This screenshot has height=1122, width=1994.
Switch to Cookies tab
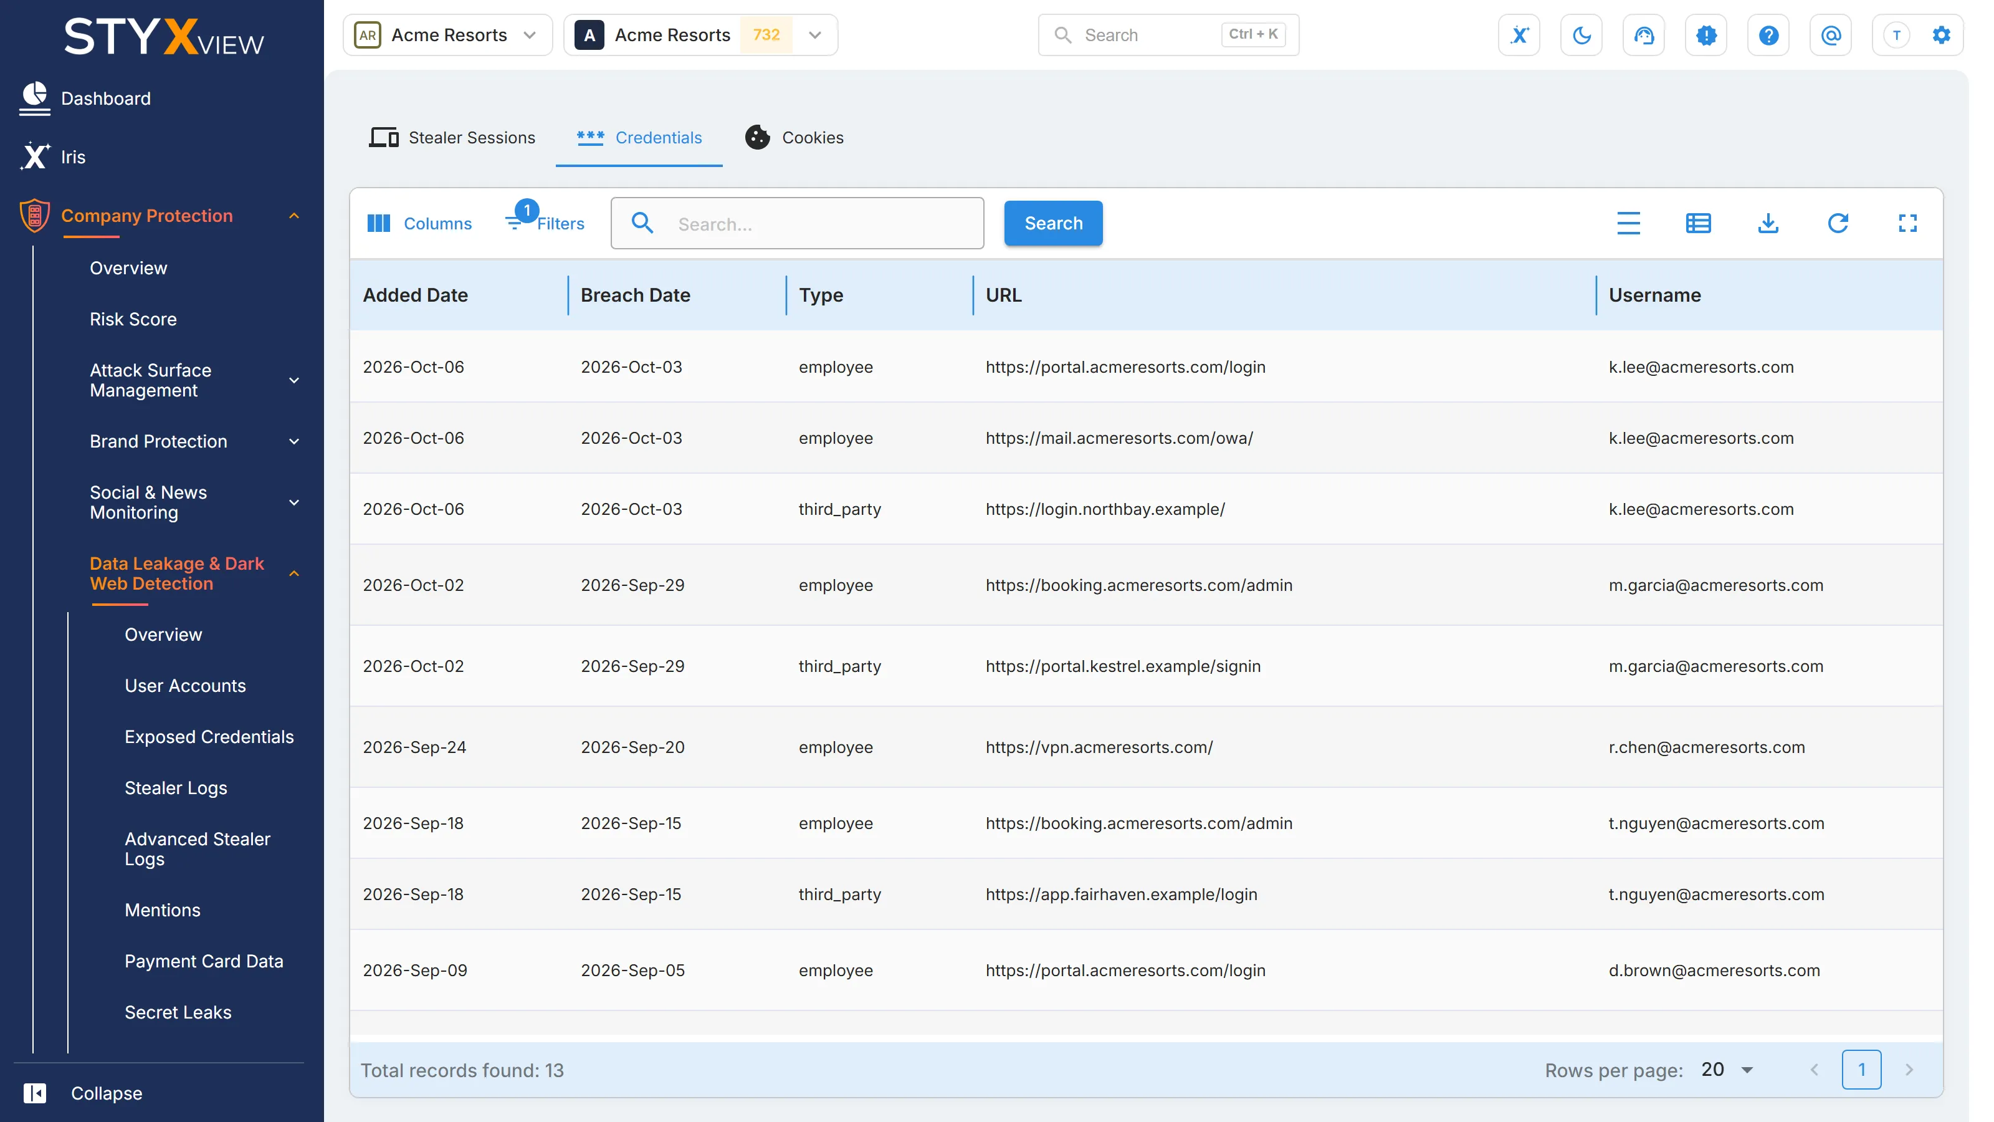coord(795,137)
